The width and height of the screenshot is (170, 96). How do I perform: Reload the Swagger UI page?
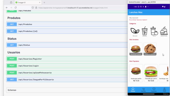[16, 8]
